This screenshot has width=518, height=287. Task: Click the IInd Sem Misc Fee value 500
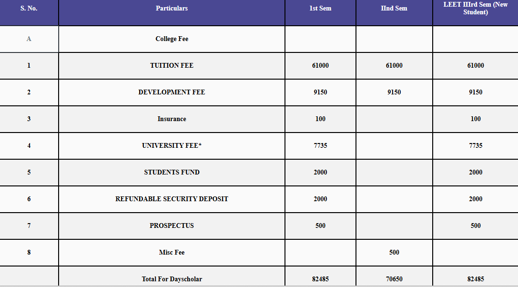click(394, 252)
